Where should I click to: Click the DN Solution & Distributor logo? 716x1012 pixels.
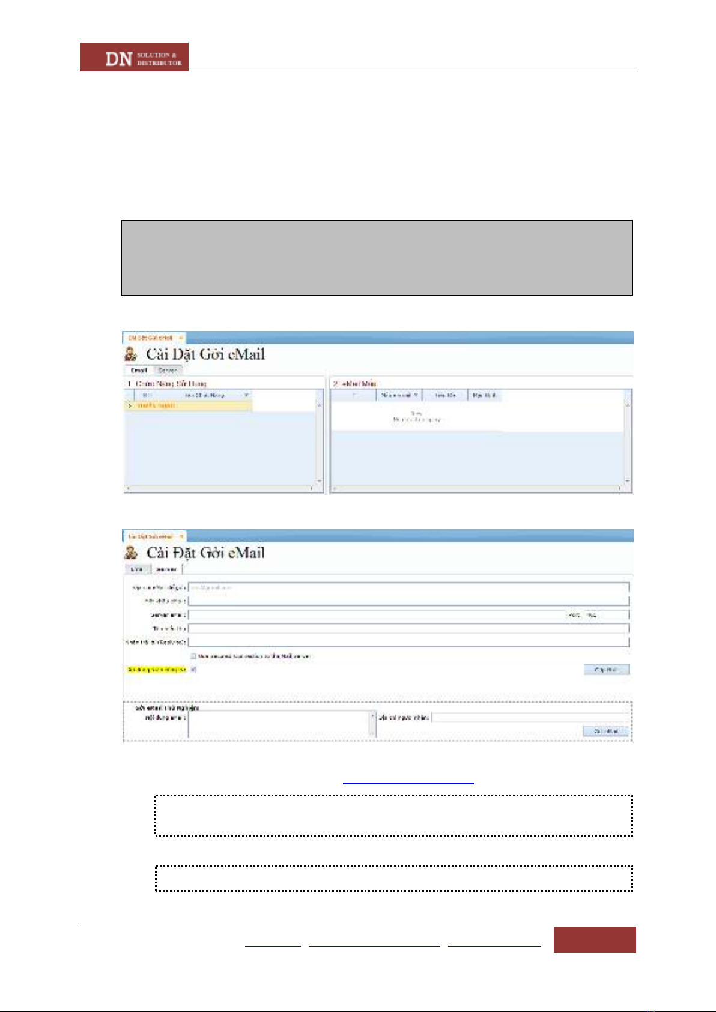[x=134, y=57]
